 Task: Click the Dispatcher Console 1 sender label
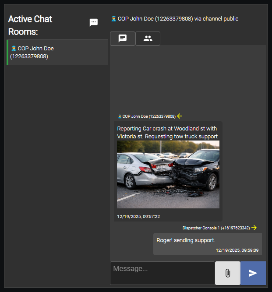point(216,228)
